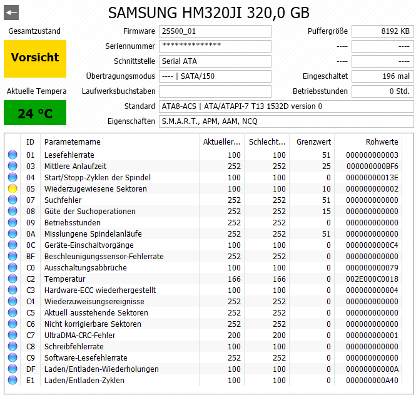The height and width of the screenshot is (395, 416).
Task: Select the Temperatur parameter name
Action: pos(64,279)
